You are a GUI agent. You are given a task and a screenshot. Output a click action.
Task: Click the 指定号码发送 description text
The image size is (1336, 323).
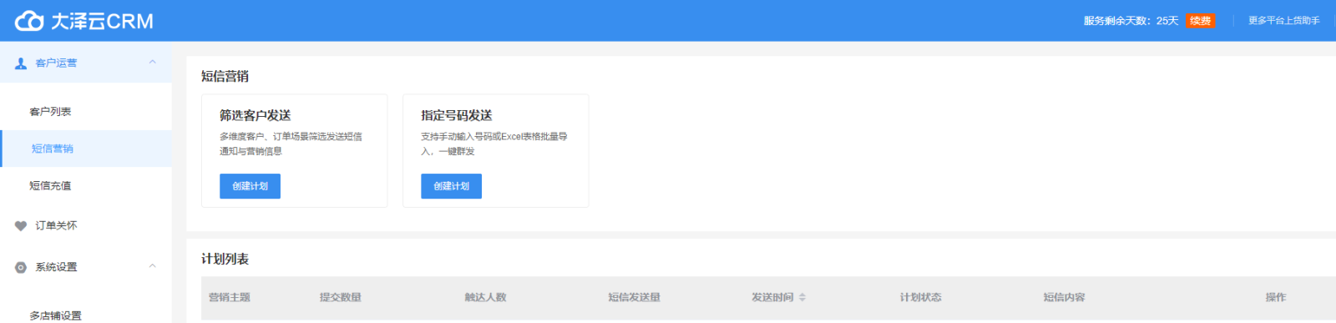[493, 144]
